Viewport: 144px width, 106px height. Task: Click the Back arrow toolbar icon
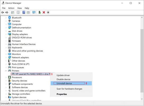tap(3, 12)
